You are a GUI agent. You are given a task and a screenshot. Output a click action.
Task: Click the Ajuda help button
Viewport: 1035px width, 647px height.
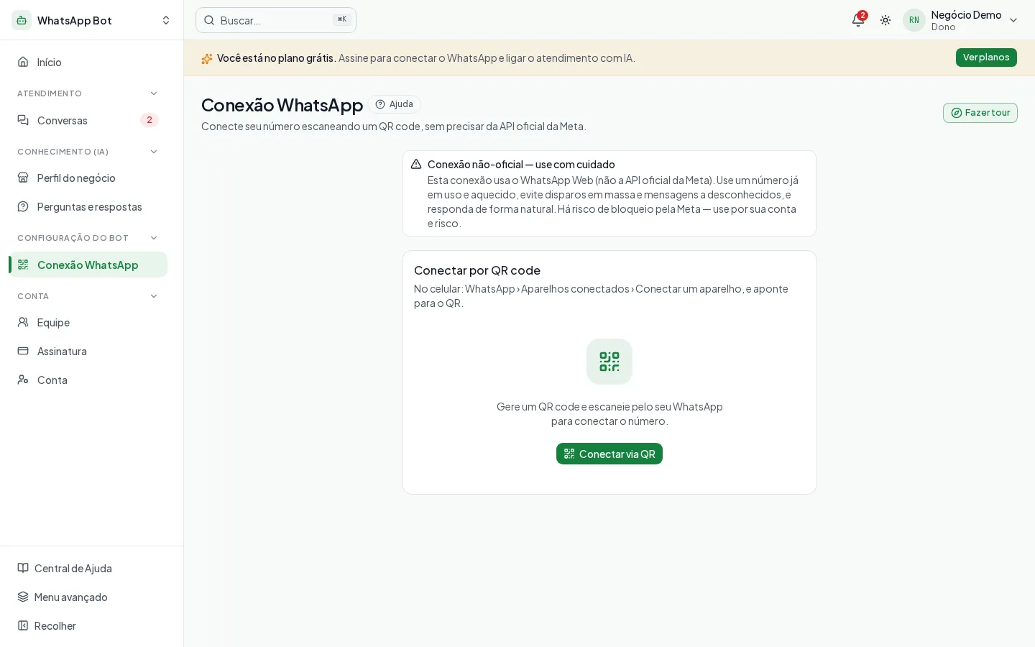click(x=395, y=104)
